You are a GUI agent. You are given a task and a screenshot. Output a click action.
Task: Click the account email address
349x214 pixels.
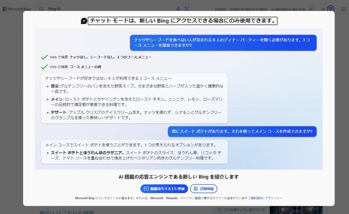[x=288, y=9]
